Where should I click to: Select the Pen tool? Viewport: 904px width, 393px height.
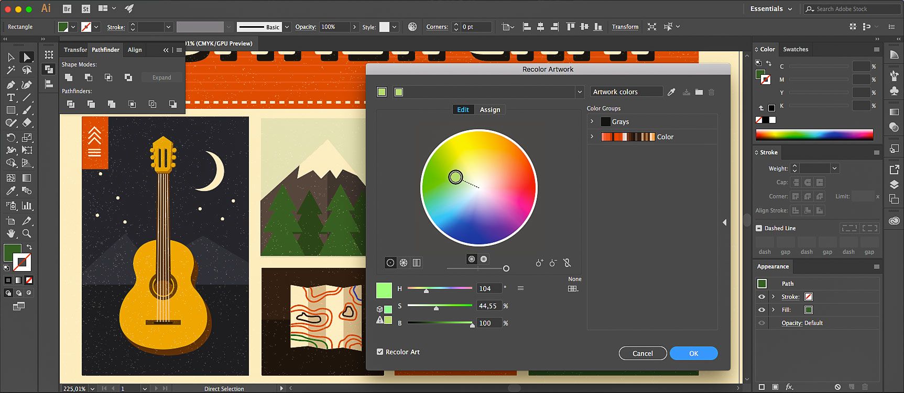coord(10,84)
